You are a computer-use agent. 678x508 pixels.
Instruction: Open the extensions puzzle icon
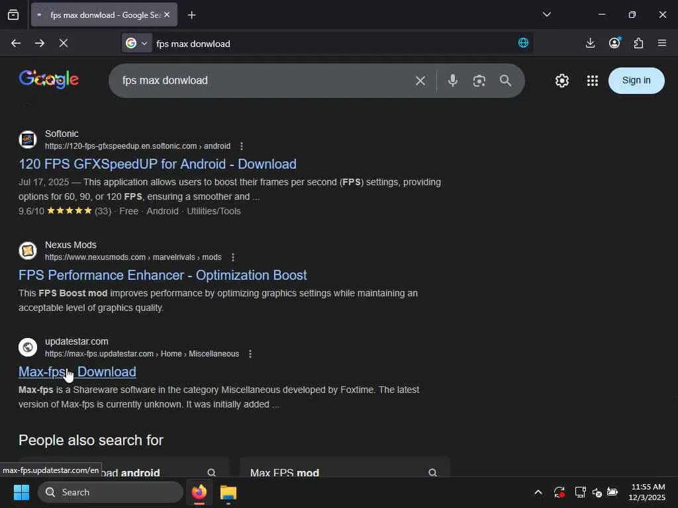point(638,43)
